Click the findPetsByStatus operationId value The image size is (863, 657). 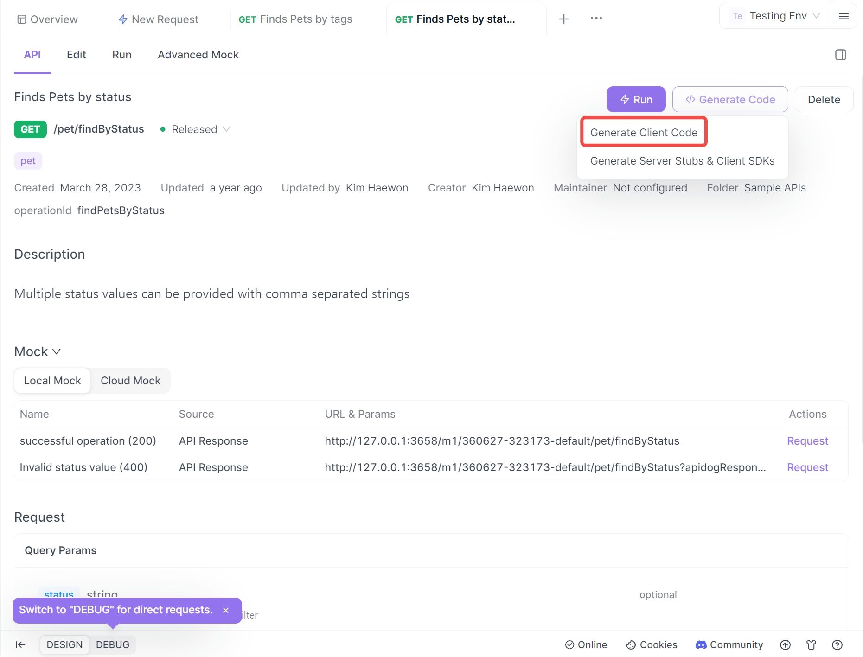coord(121,210)
